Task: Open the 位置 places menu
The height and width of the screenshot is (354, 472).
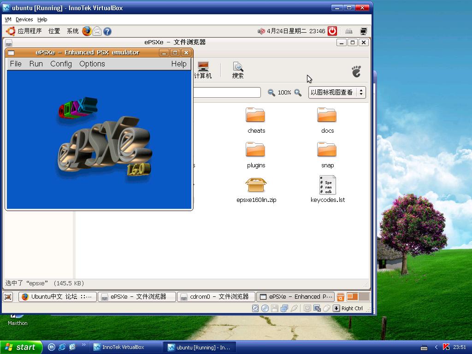Action: click(x=54, y=31)
